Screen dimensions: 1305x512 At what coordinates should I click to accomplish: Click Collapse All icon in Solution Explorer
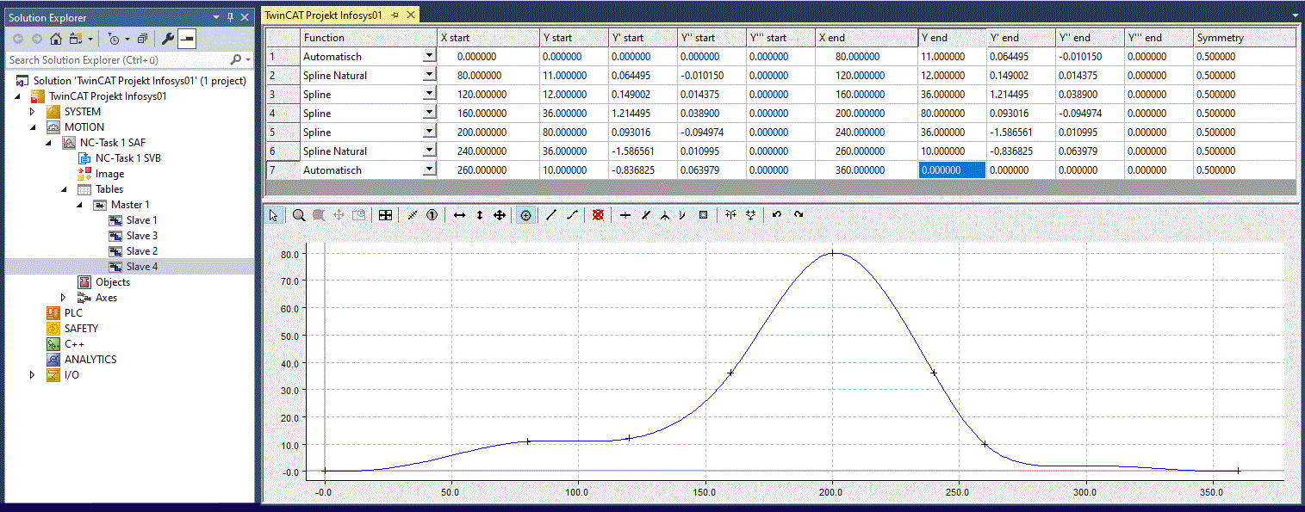point(143,39)
